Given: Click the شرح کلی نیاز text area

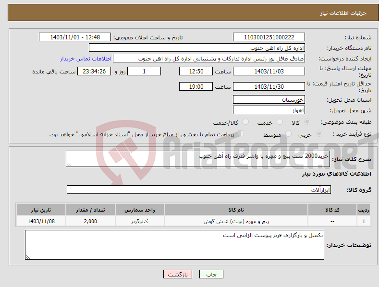Looking at the screenshot, I should 198,159.
